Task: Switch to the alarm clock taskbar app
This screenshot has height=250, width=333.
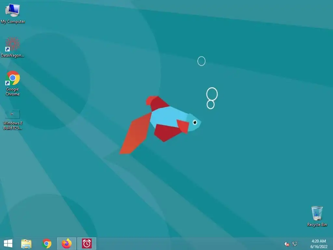Action: point(87,243)
